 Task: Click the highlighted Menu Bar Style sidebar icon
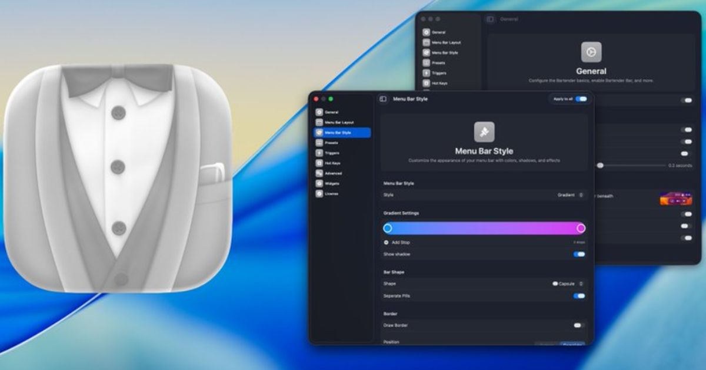[319, 133]
